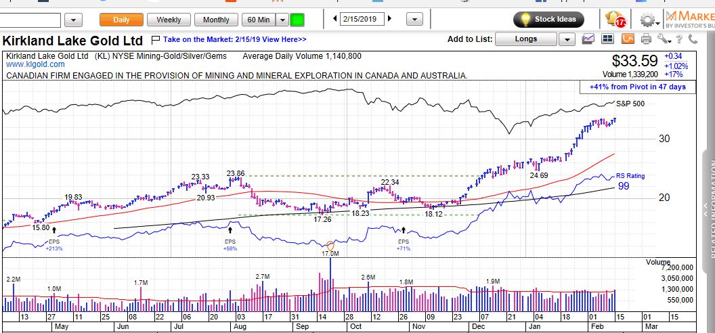Click the RS Rating 99 label

[x=630, y=181]
